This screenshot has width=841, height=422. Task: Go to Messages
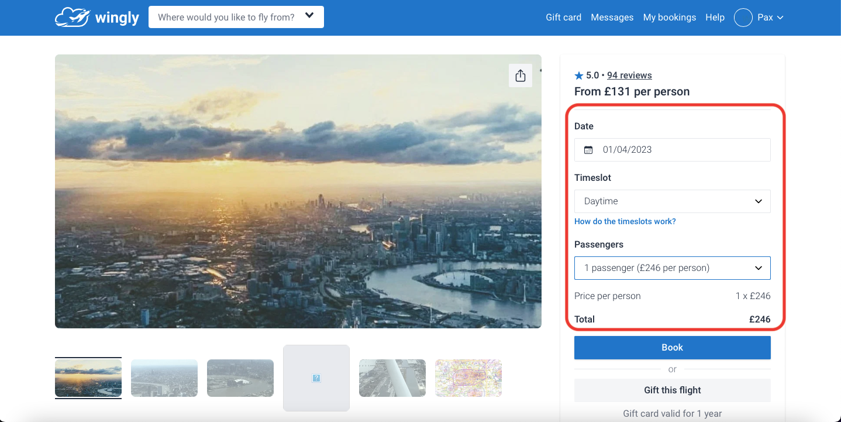tap(612, 18)
